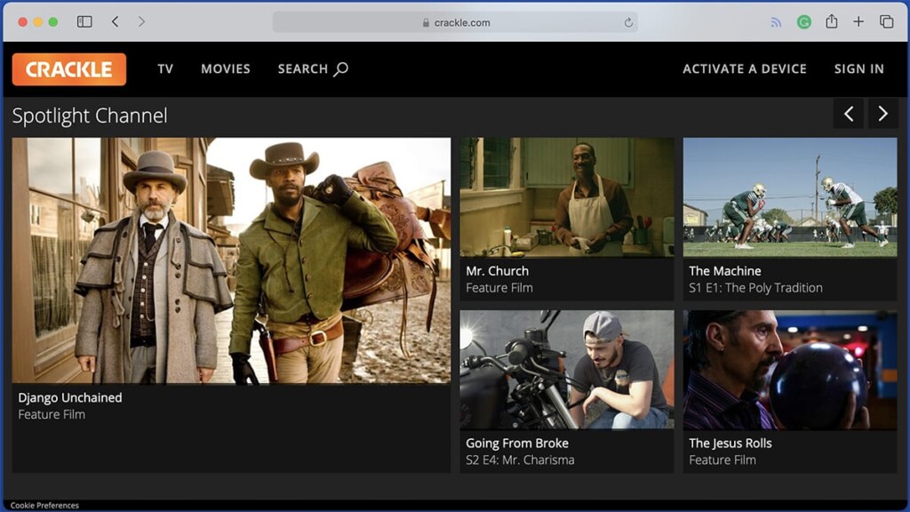The height and width of the screenshot is (512, 910).
Task: Click Going From Broke title
Action: coord(517,444)
